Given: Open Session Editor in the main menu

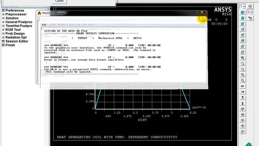Looking at the screenshot, I should [17, 41].
